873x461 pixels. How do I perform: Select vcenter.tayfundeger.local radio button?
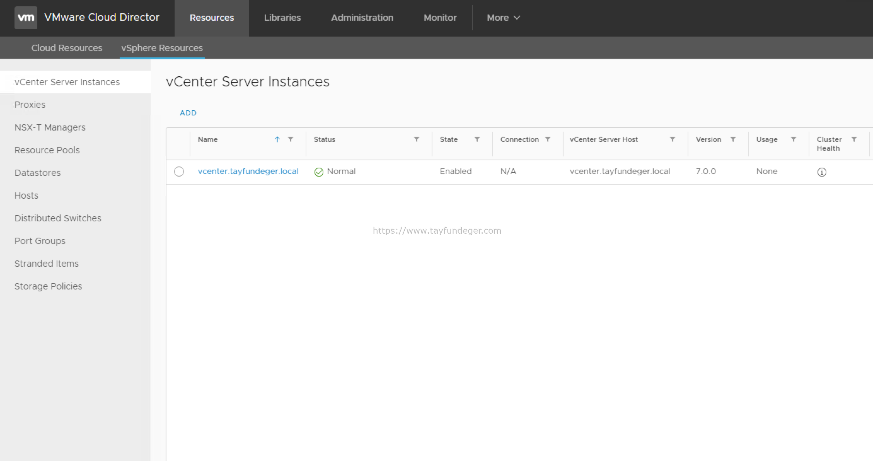point(179,172)
